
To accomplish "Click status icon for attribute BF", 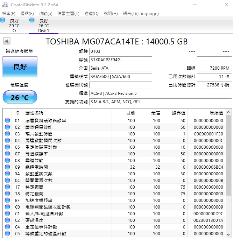I will click(7, 200).
